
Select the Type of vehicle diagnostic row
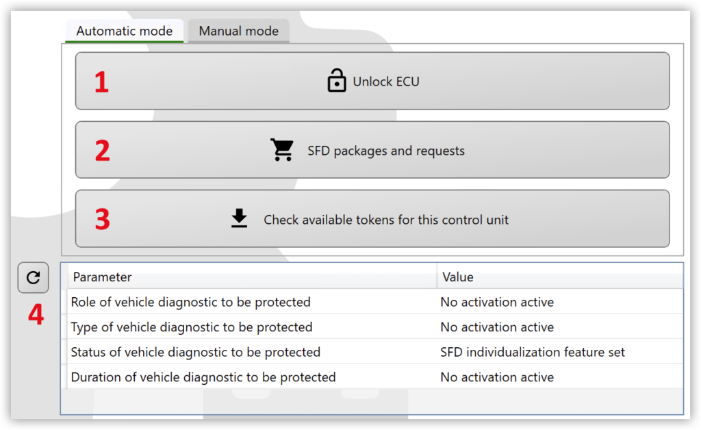click(191, 327)
